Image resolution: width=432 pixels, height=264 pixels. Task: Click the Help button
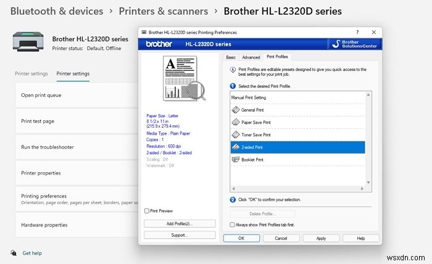361,238
